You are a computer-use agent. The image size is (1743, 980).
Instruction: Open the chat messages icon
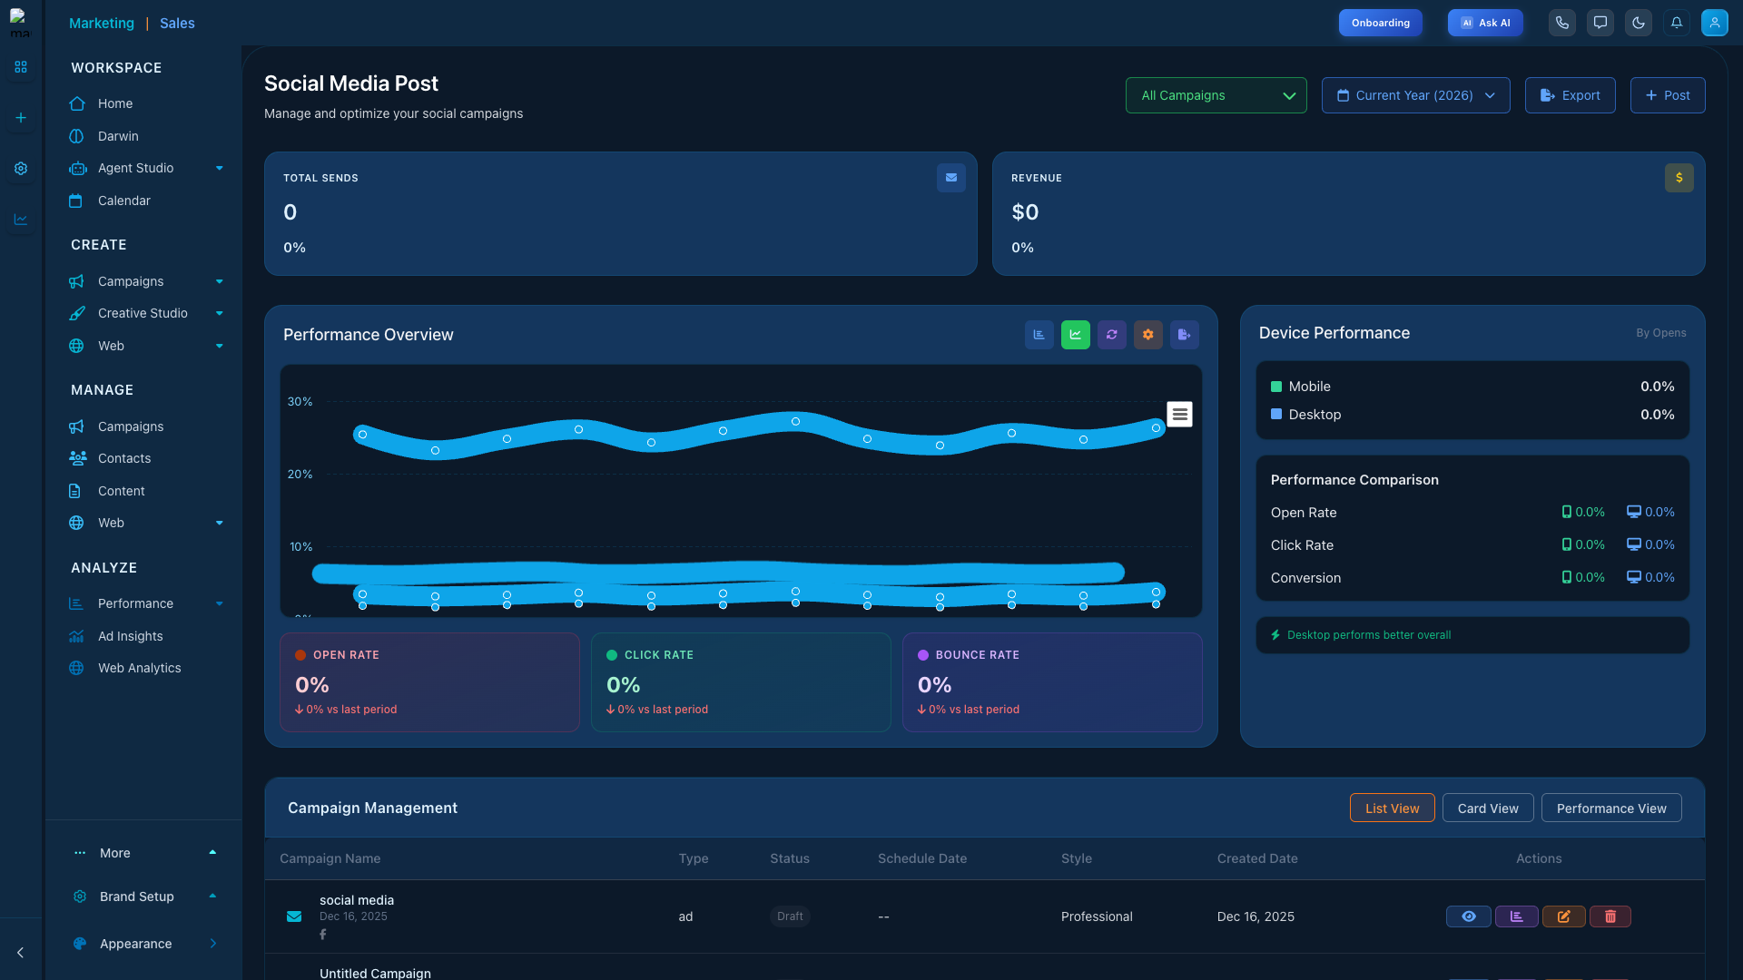1600,23
